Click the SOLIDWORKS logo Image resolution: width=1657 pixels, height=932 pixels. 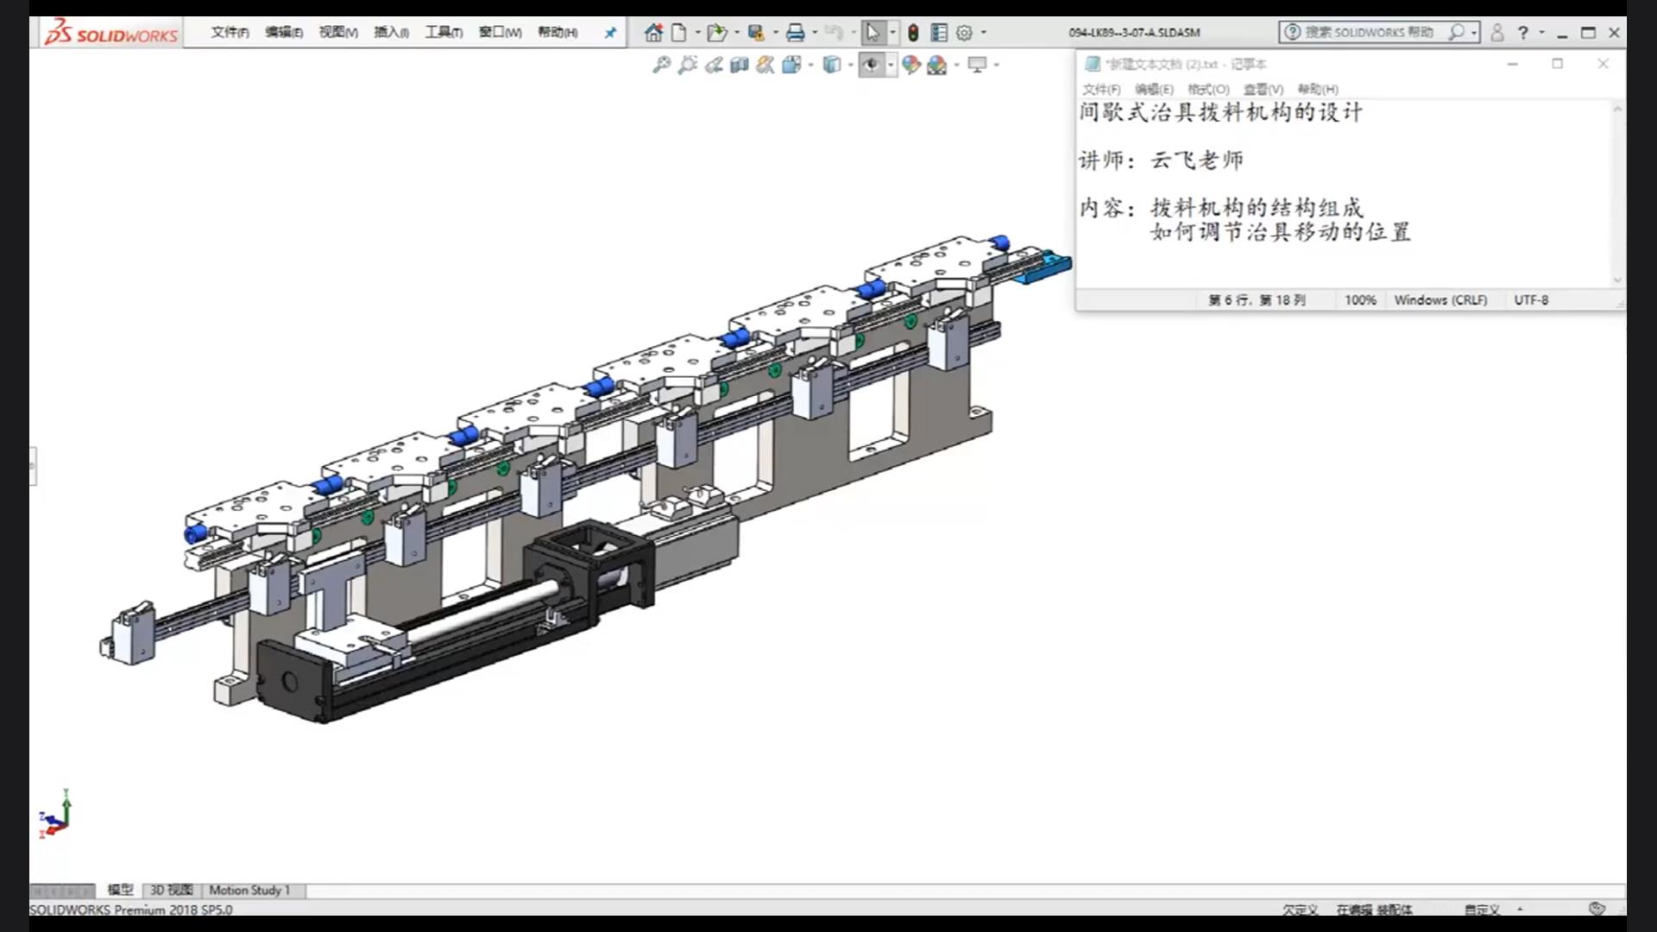click(111, 33)
